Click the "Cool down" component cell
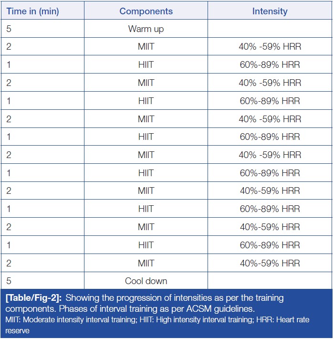Viewport: 334px width, 339px height. click(146, 281)
